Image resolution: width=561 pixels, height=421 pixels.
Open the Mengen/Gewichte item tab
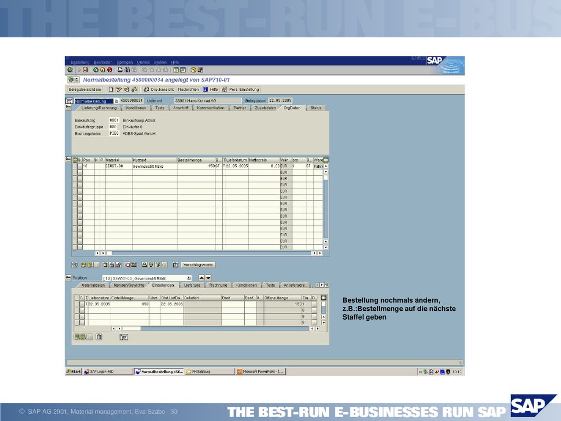pyautogui.click(x=129, y=285)
